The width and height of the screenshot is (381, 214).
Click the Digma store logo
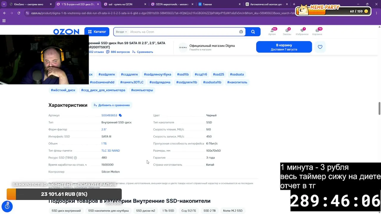183,47
